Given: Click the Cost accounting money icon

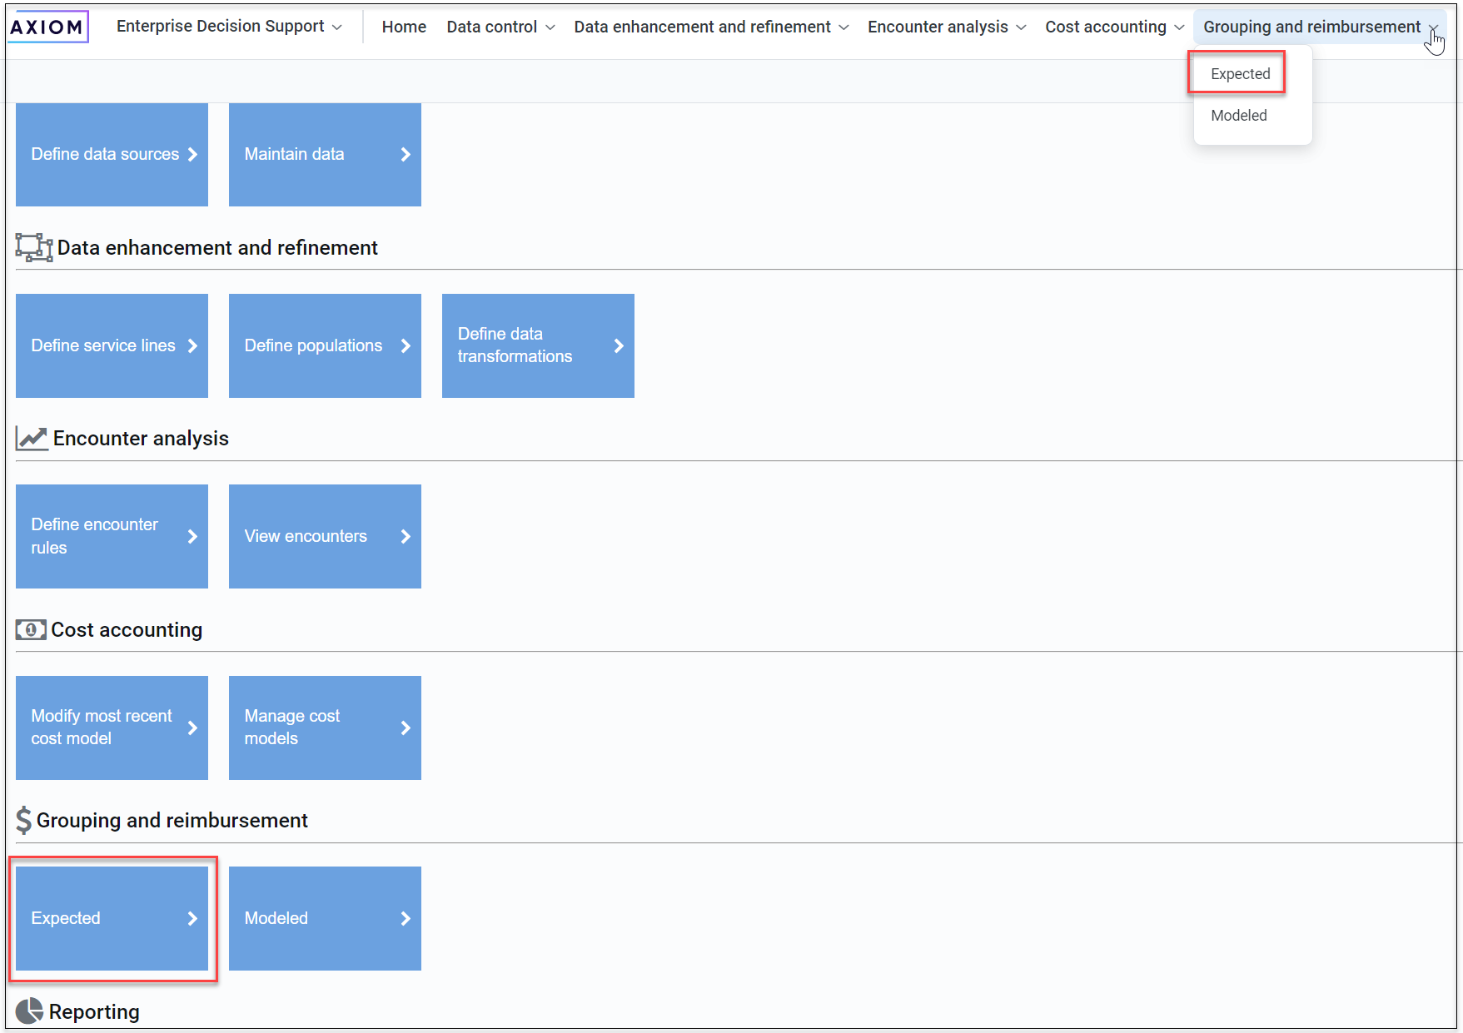Looking at the screenshot, I should point(31,630).
